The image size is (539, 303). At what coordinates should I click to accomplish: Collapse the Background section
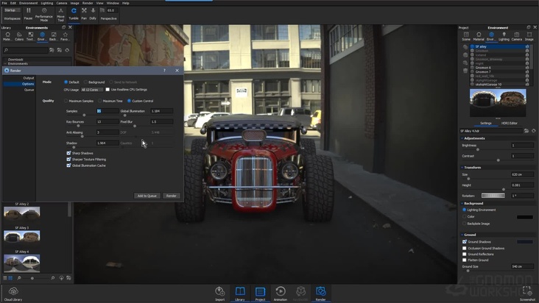462,204
